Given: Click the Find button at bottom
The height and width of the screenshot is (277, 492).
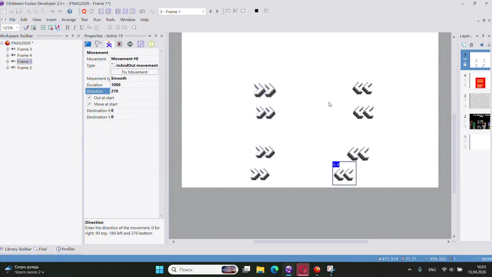Looking at the screenshot, I should 40,249.
